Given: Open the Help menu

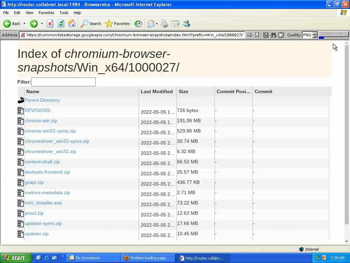Looking at the screenshot, I should pyautogui.click(x=77, y=13).
